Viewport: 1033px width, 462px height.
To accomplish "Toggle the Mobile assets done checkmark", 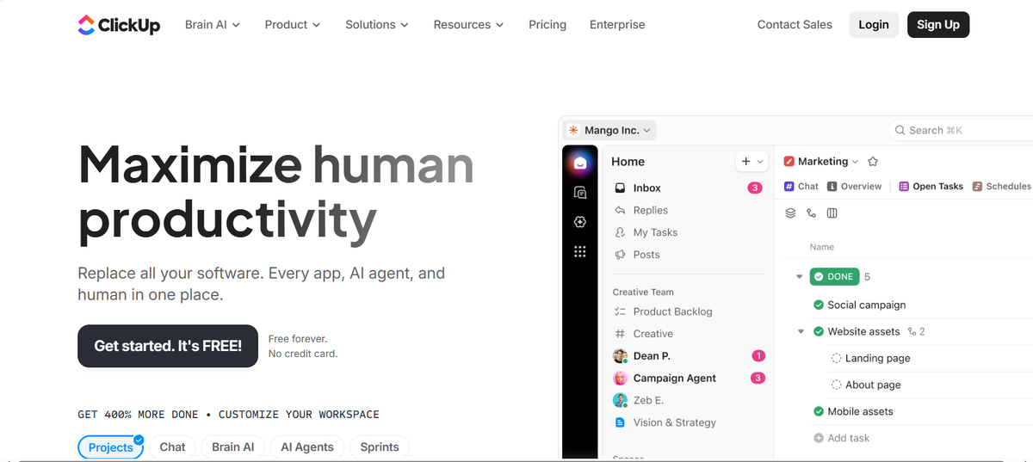I will tap(819, 411).
